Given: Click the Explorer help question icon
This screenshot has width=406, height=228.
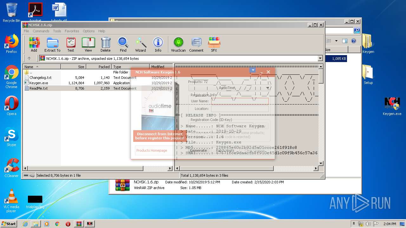Looking at the screenshot, I should tap(354, 41).
